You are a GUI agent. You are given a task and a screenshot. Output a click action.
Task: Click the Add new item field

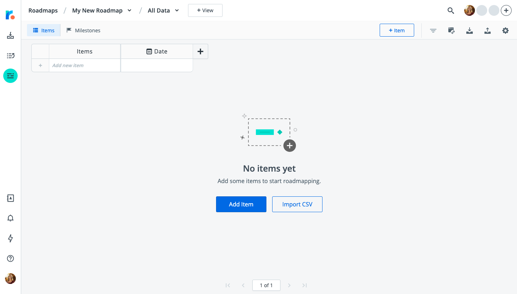pos(84,65)
